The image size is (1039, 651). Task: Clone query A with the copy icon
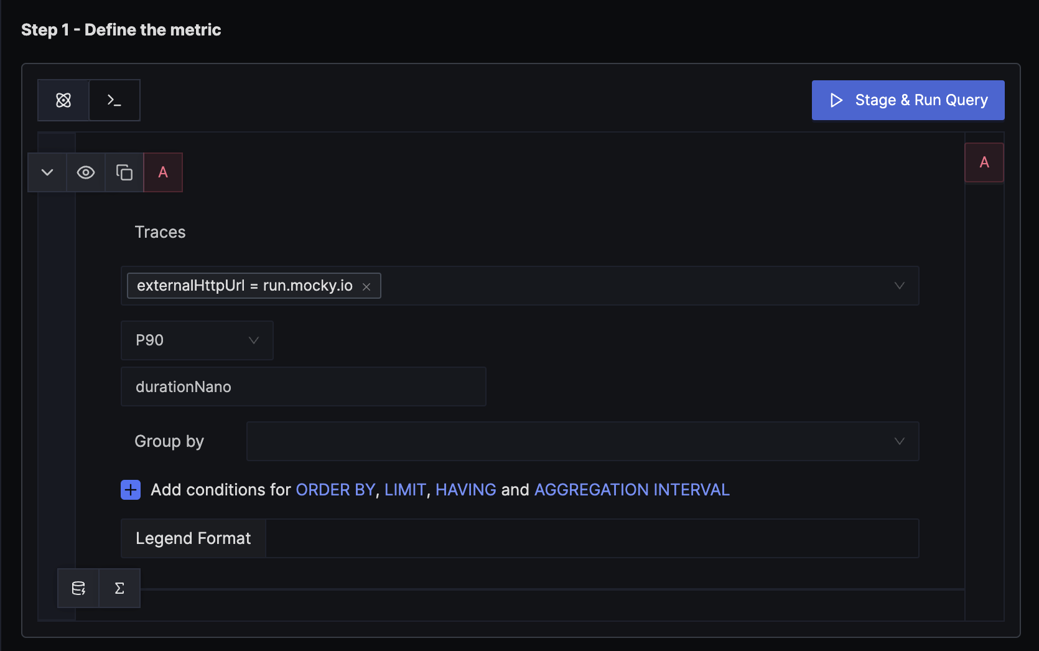(124, 172)
